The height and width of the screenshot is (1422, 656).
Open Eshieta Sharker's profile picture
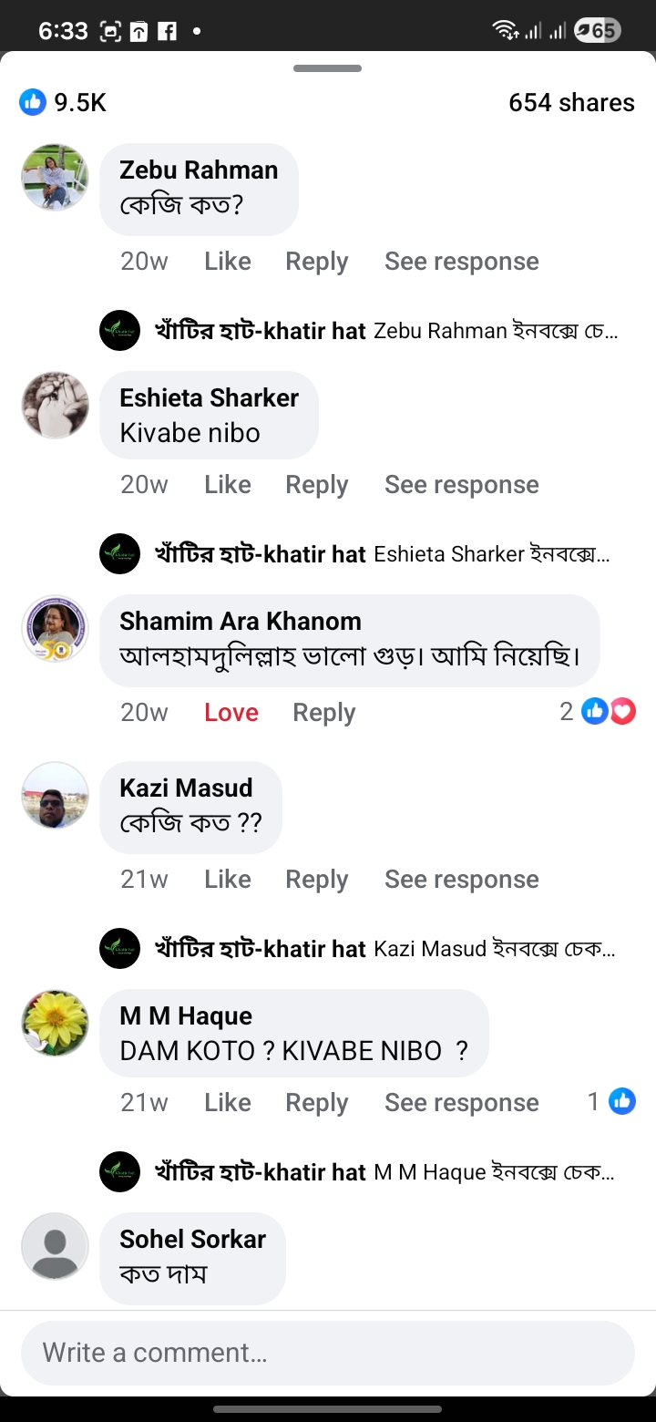[x=56, y=405]
